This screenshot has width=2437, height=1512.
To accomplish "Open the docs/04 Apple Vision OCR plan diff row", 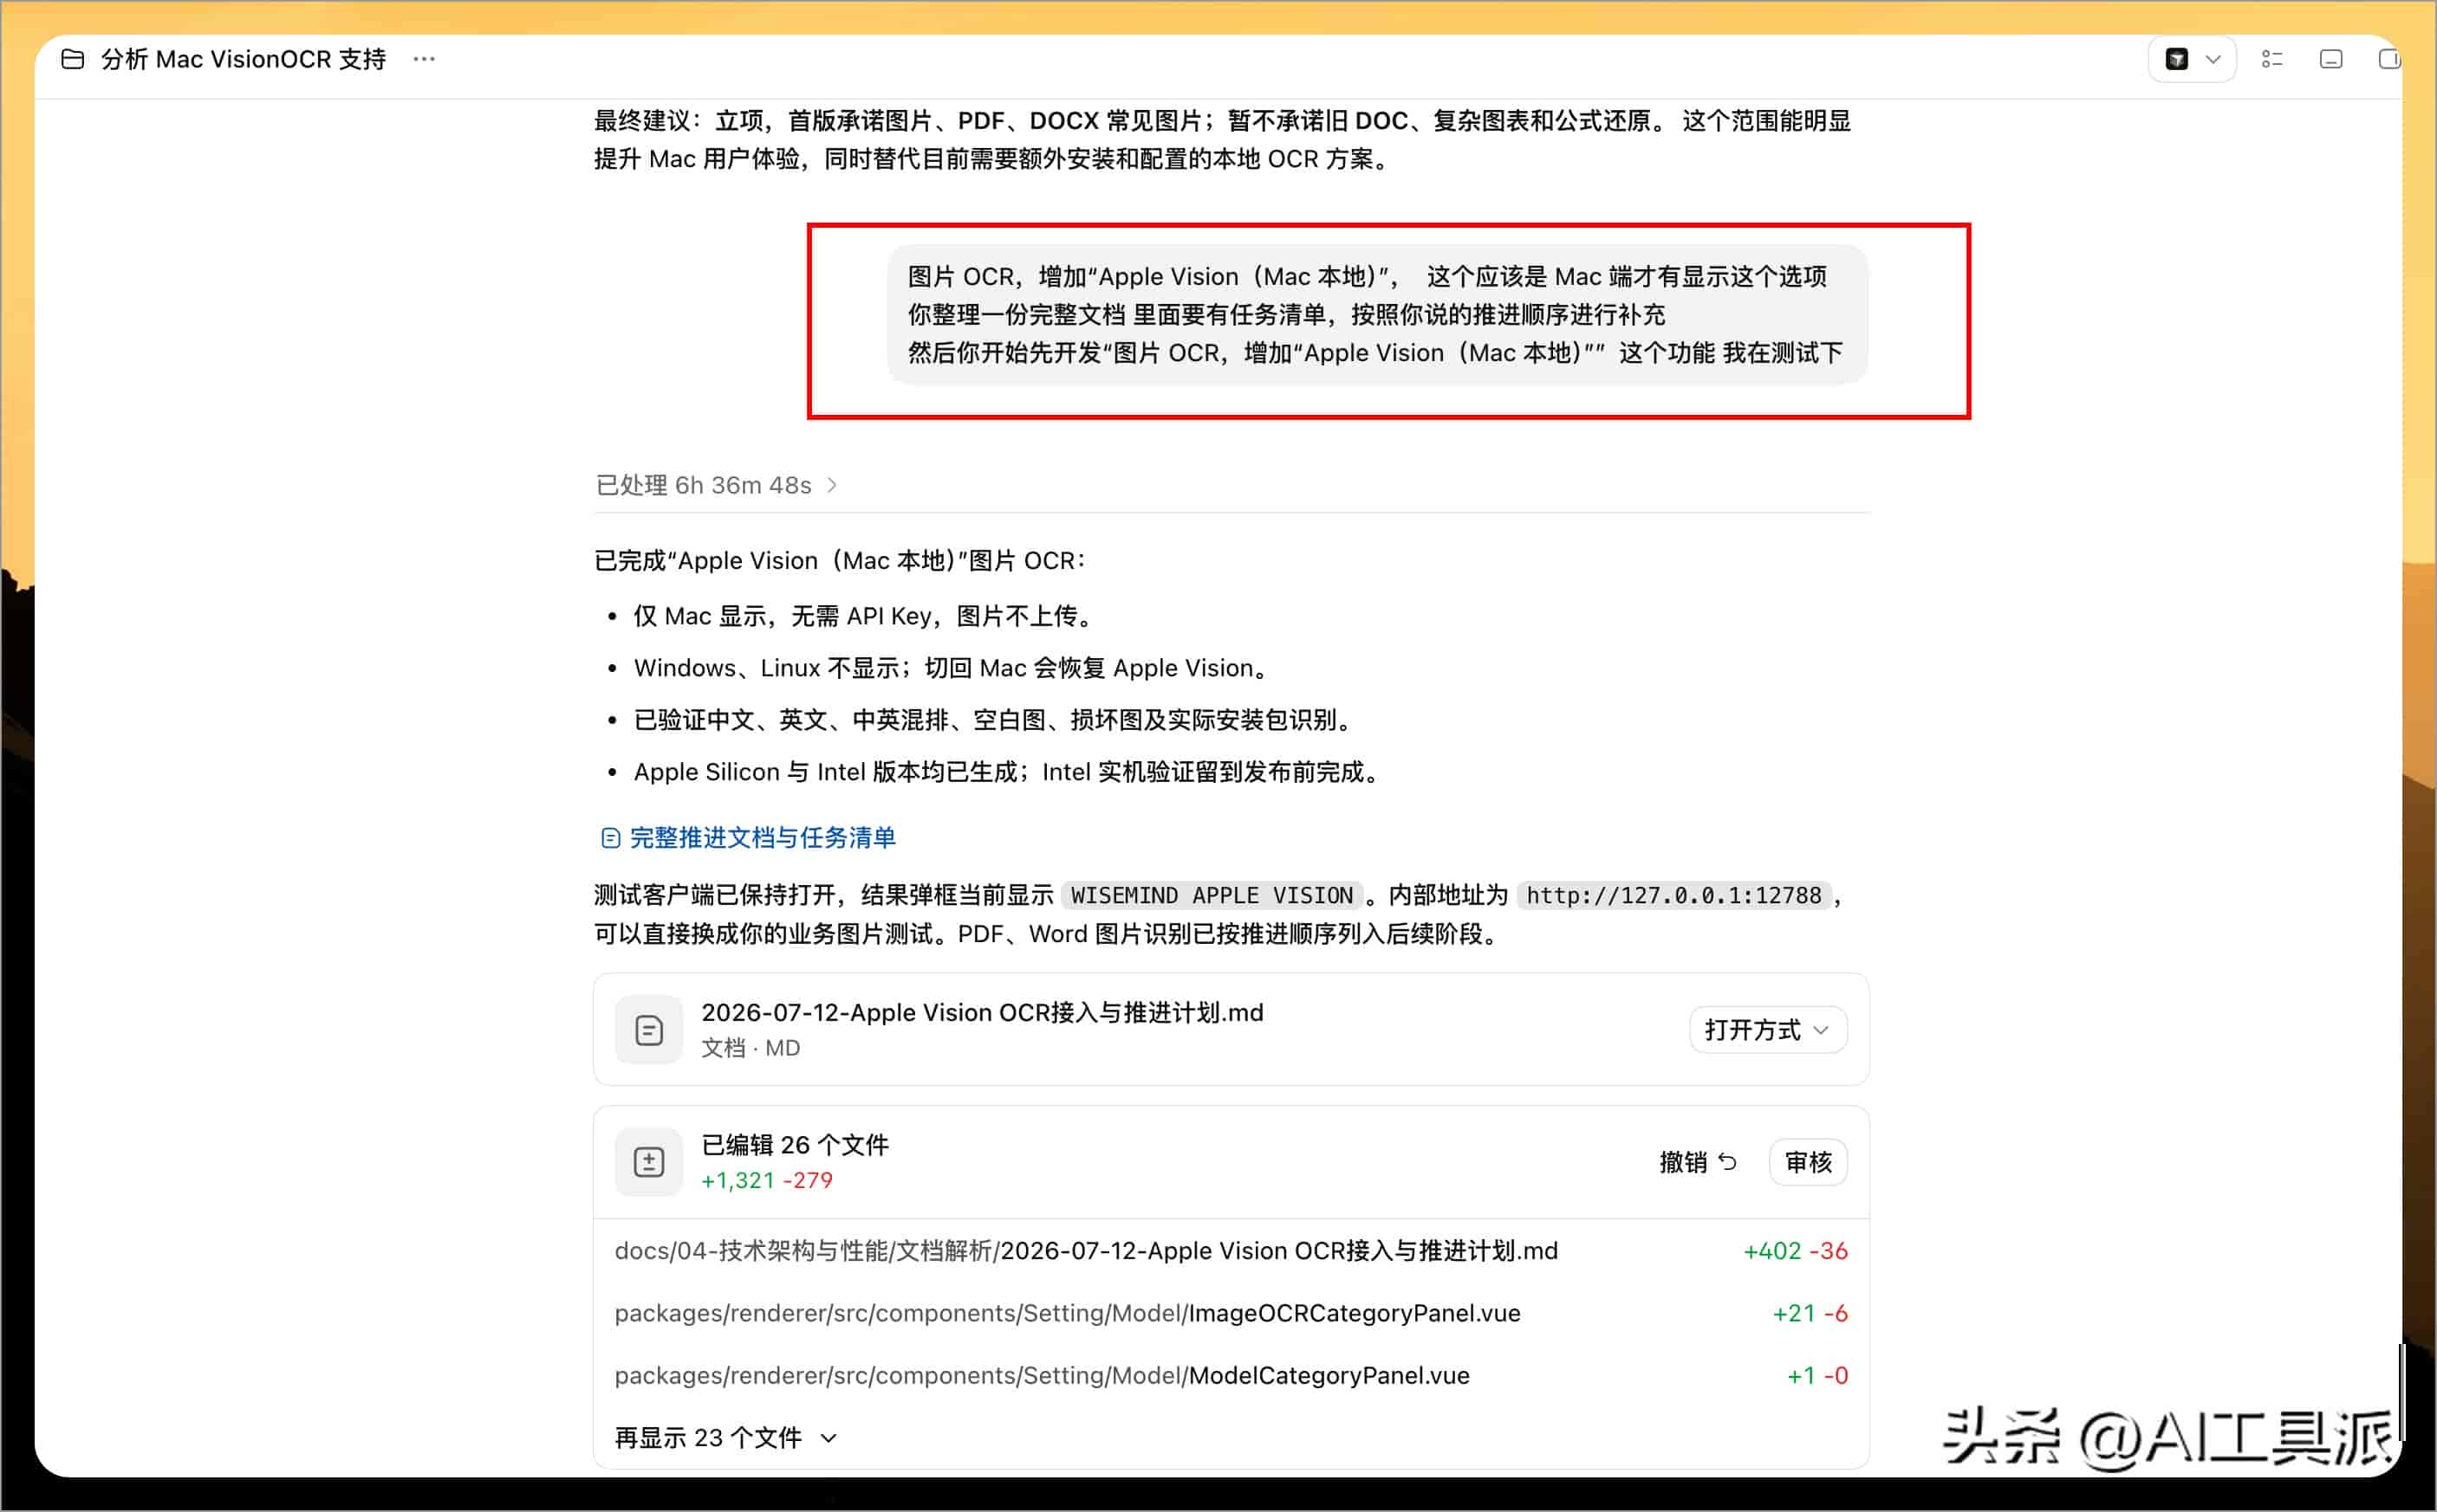I will pos(1231,1251).
